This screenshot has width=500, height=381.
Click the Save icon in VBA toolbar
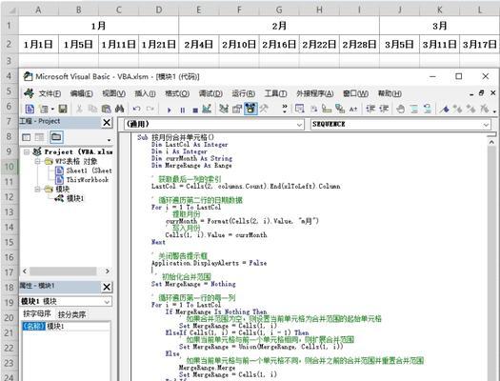click(x=63, y=109)
